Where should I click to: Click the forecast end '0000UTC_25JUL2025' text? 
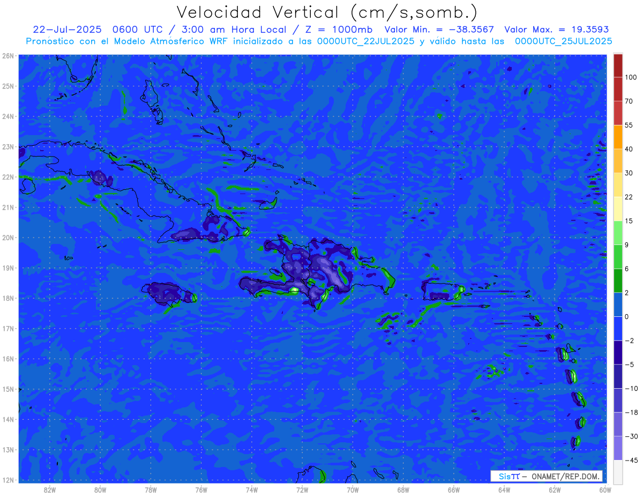(x=563, y=41)
